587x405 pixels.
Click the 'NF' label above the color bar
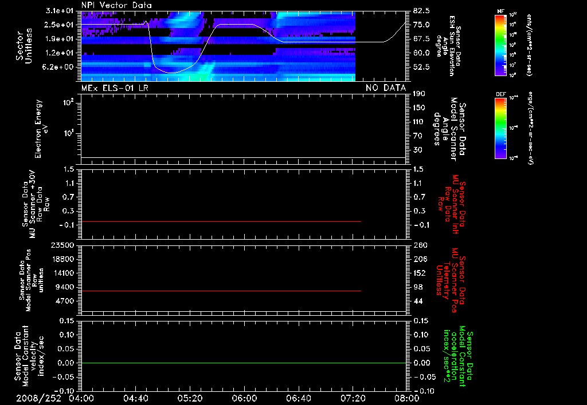(500, 11)
